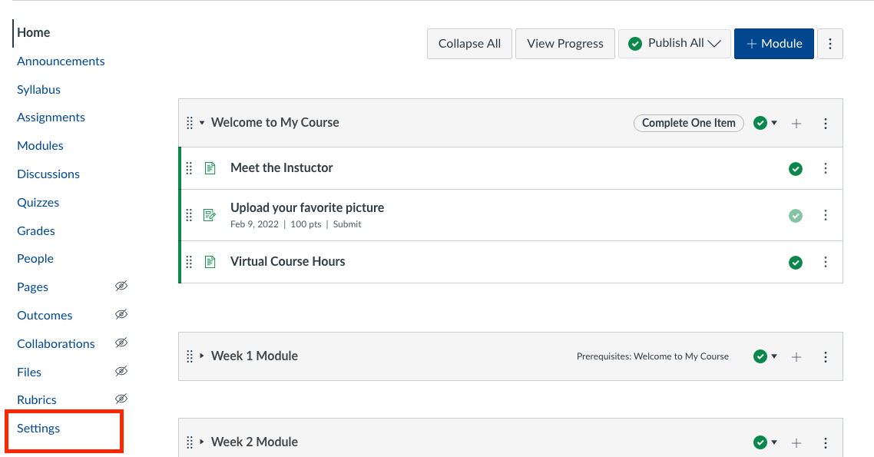874x457 pixels.
Task: Open the kebab menu for Virtual Course Hours
Action: [826, 262]
